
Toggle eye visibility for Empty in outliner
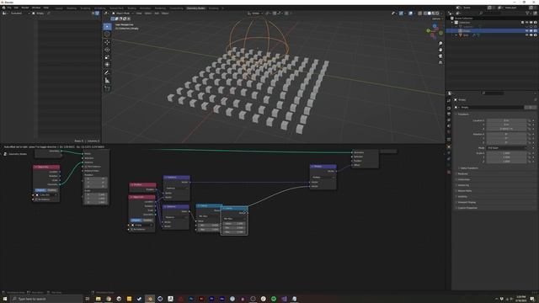tap(526, 31)
